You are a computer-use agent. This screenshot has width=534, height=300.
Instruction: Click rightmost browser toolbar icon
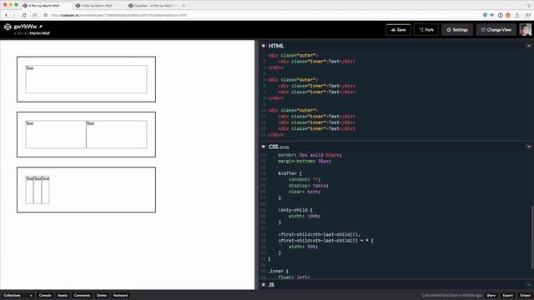coord(527,15)
